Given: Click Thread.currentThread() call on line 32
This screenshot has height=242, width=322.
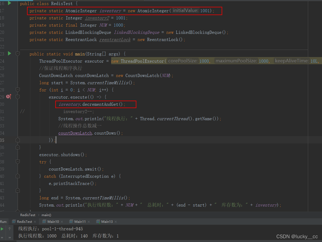Looking at the screenshot, I should [166, 119].
